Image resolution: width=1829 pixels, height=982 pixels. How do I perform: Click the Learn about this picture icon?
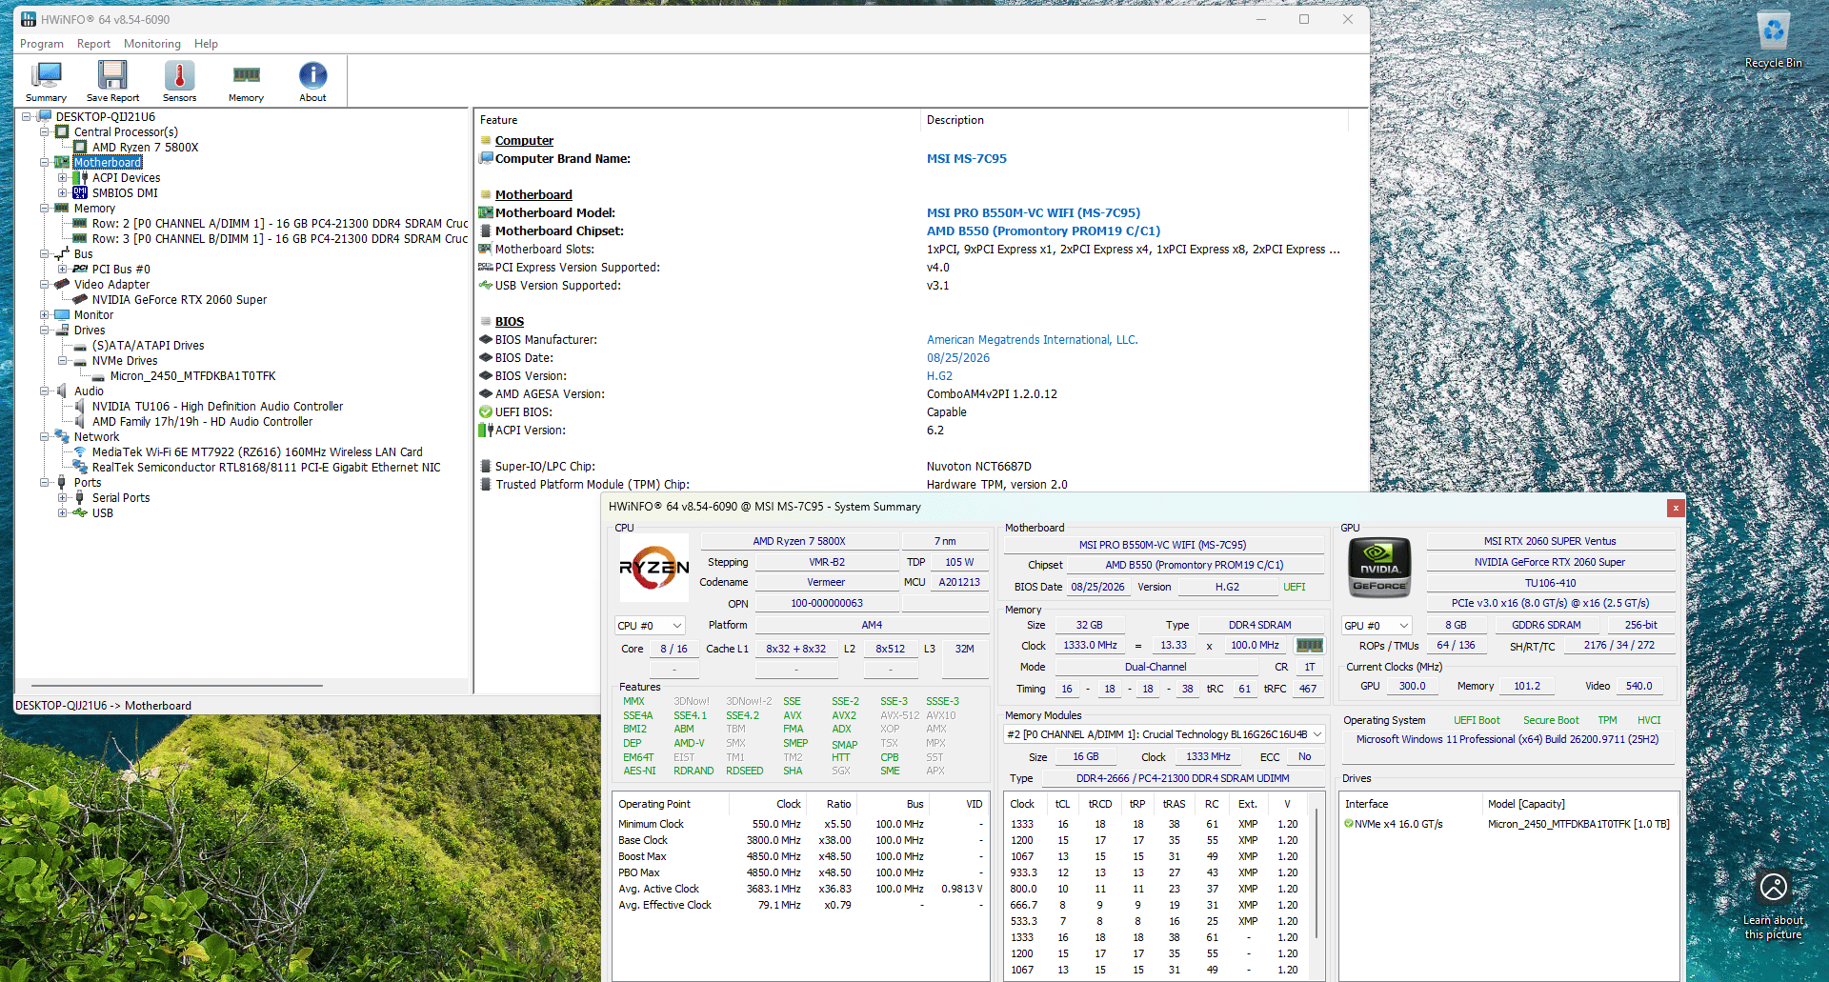pyautogui.click(x=1773, y=905)
